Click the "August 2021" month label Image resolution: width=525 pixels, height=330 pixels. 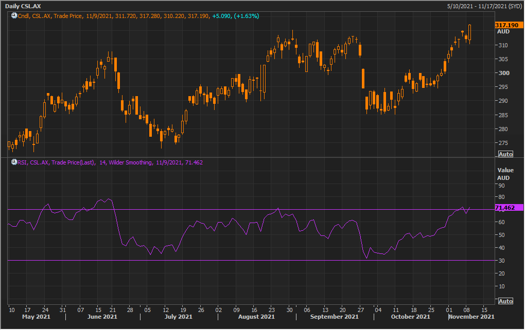(x=256, y=317)
